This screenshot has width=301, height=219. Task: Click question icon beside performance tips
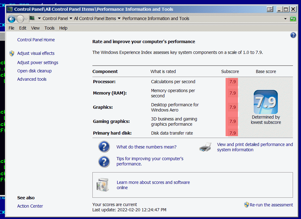[104, 162]
